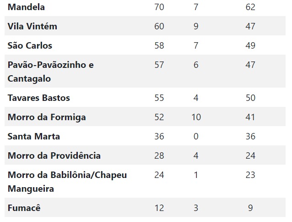292x222 pixels.
Task: Select Morro da Babilônia/Chapeu Mangueira label
Action: (x=67, y=182)
